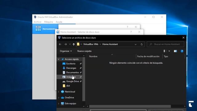197x111 pixels.
Task: Select Este equipo in navigation pane
Action: coord(70,104)
